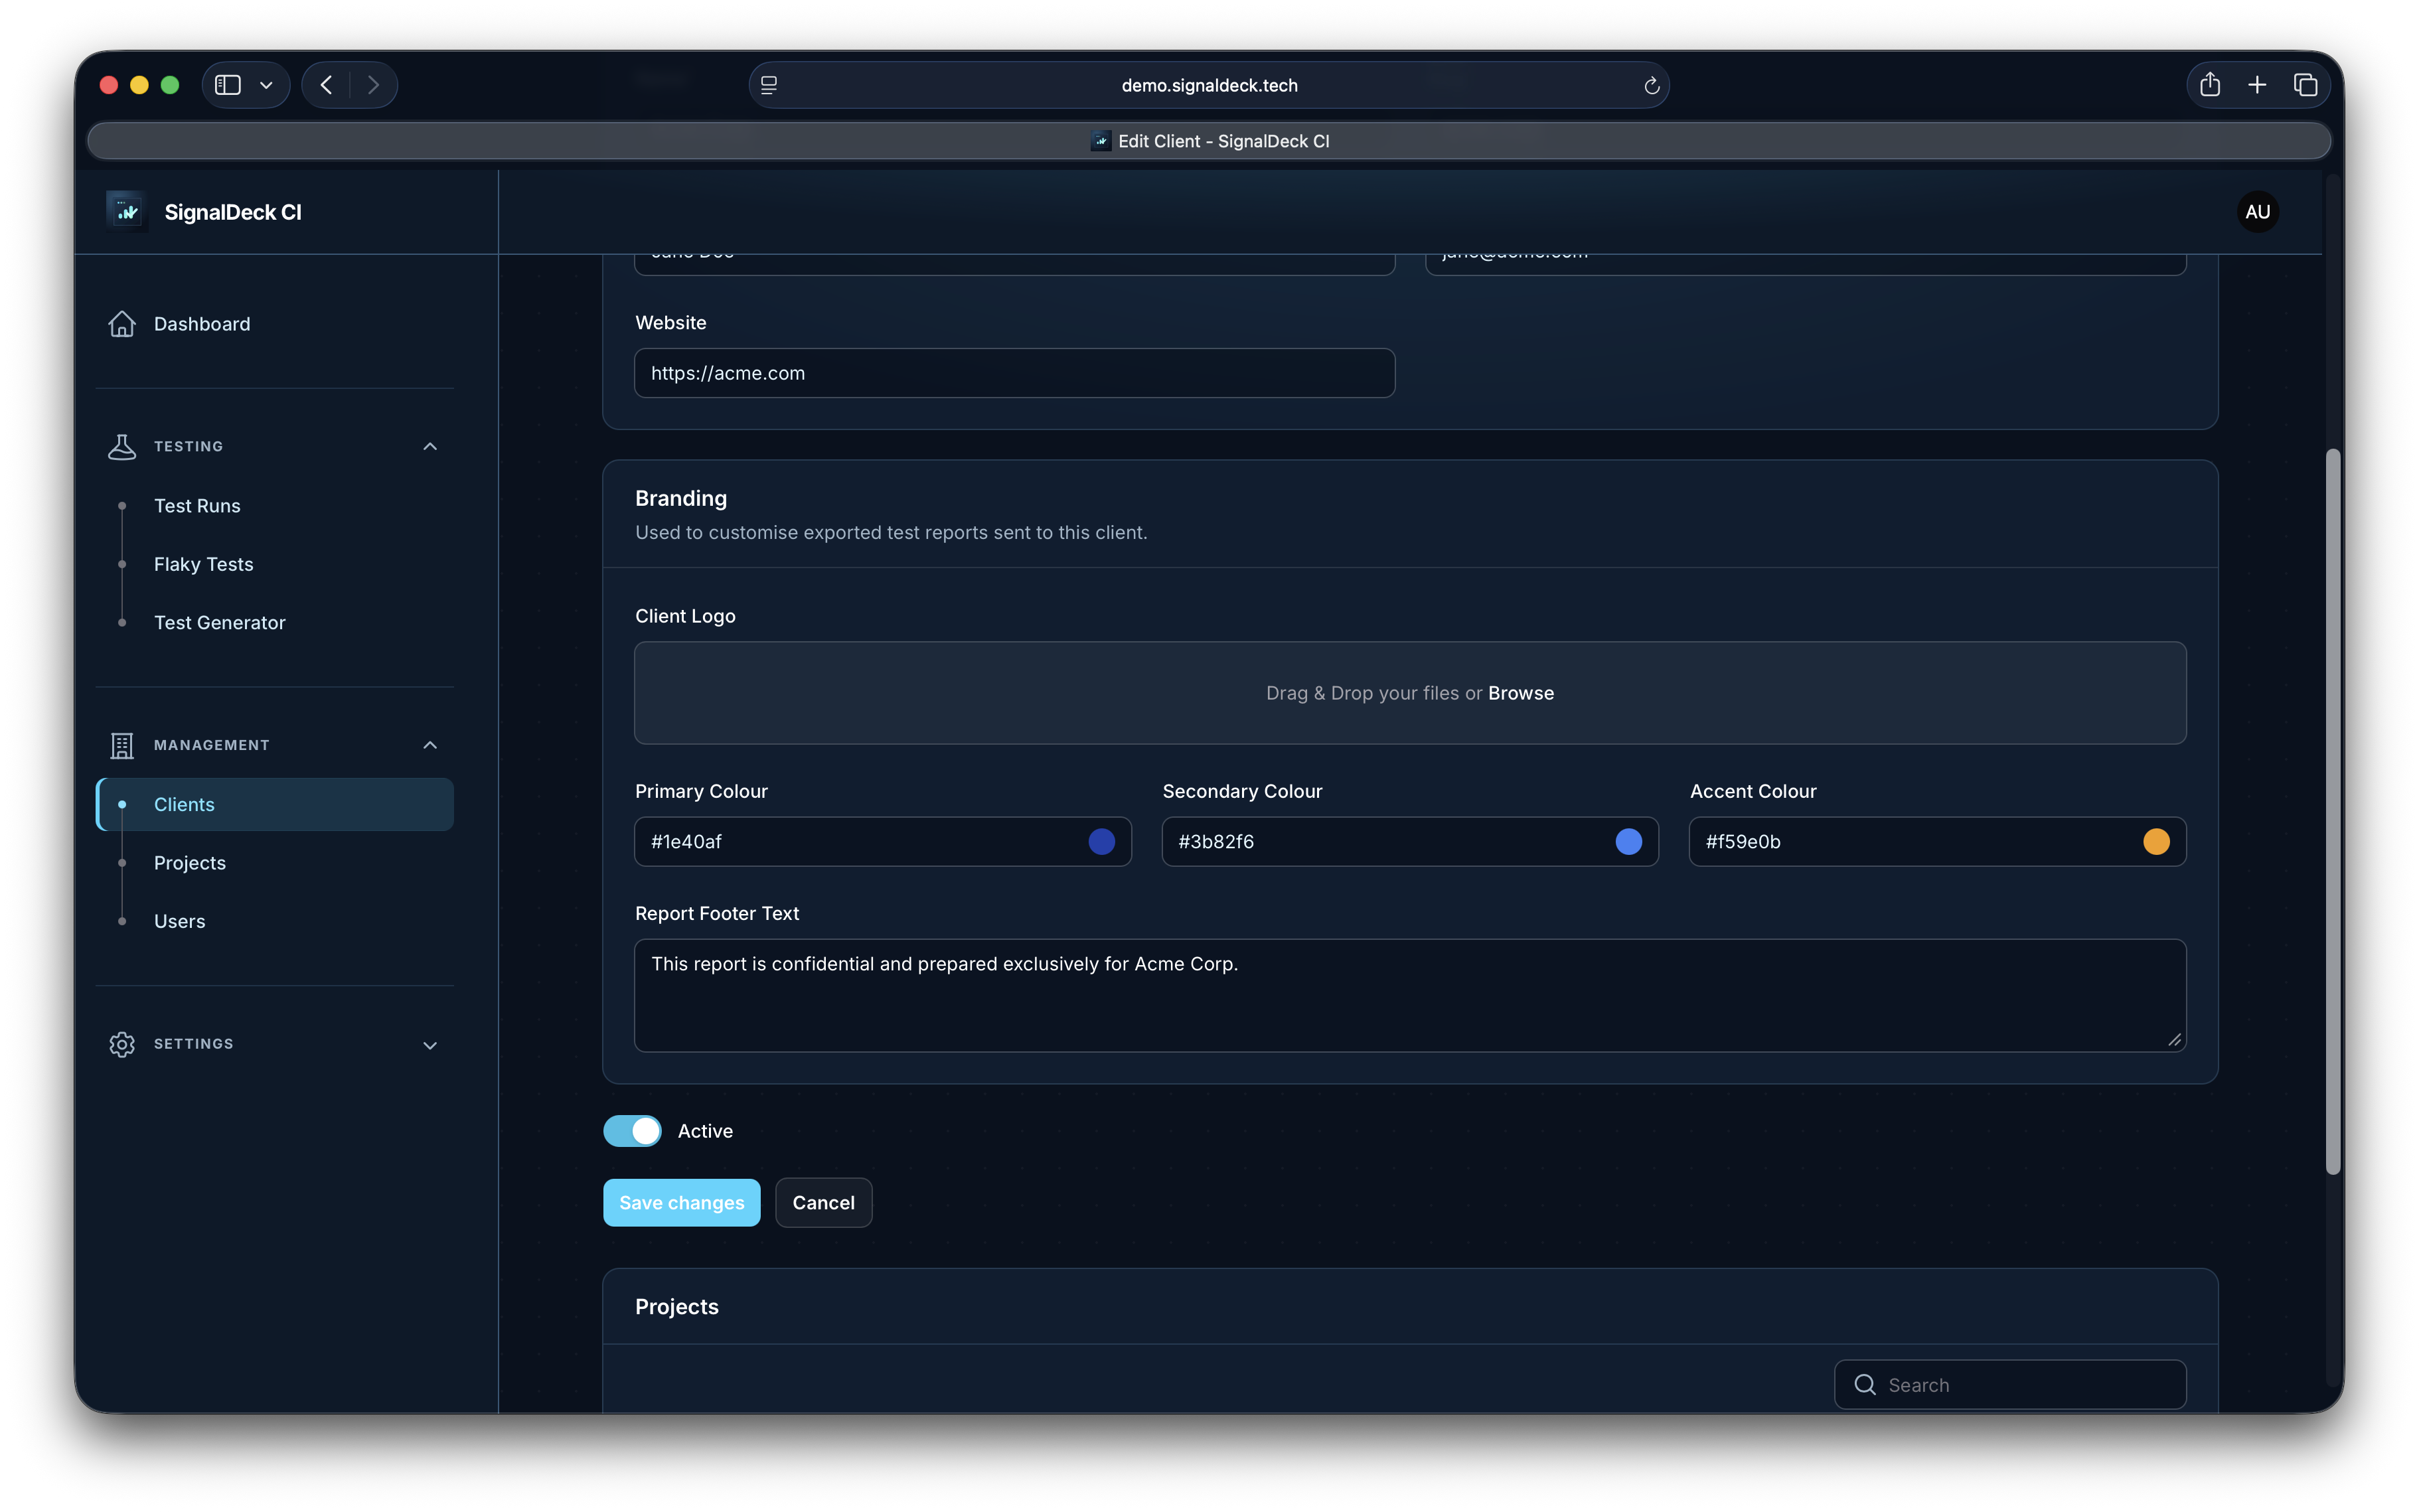Open a new tab with plus icon
Image resolution: width=2419 pixels, height=1512 pixels.
(2257, 85)
